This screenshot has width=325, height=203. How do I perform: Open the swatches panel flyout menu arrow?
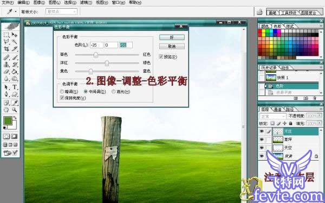click(321, 26)
